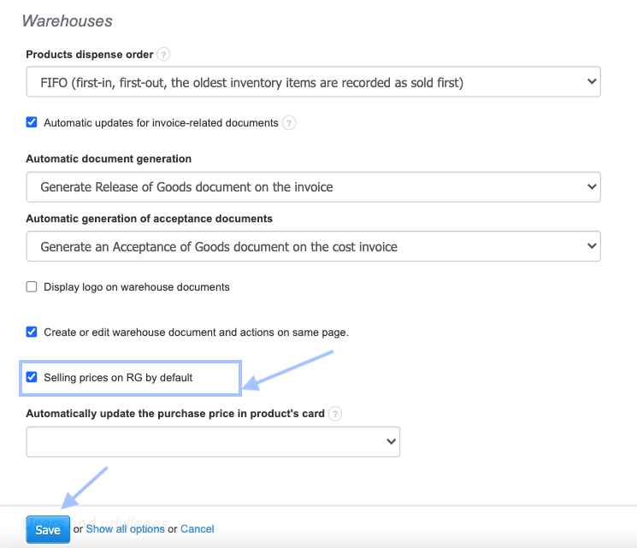Click the bold 'Products dispense order' label
The image size is (637, 548).
pyautogui.click(x=90, y=55)
